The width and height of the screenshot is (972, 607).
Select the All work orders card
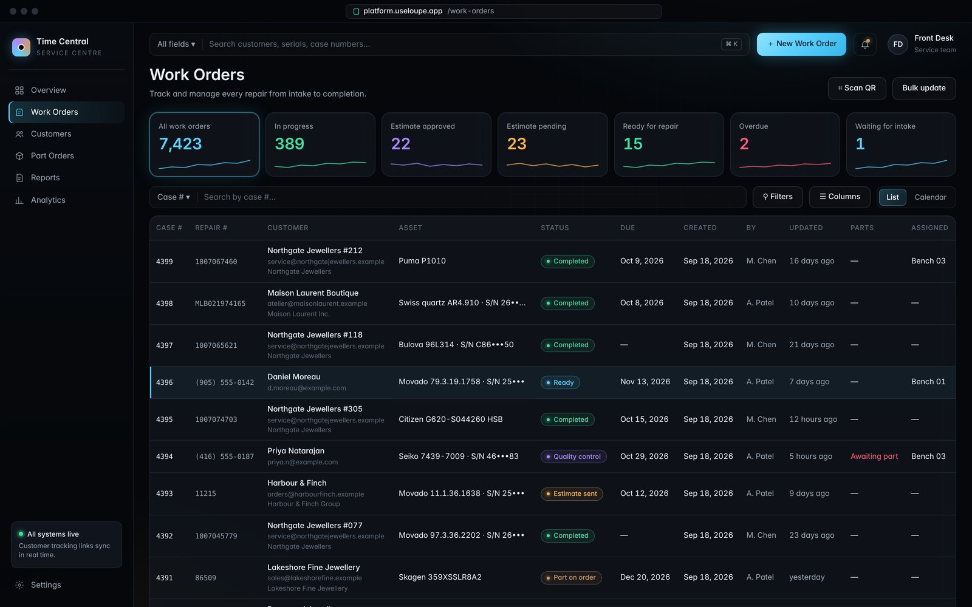tap(204, 144)
